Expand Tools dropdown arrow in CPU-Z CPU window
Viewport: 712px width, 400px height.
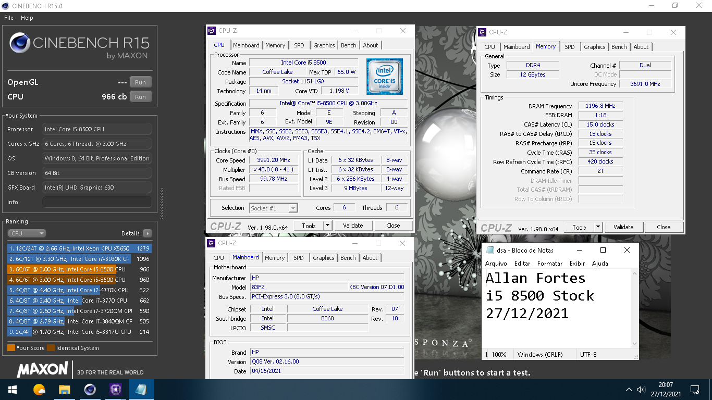328,226
